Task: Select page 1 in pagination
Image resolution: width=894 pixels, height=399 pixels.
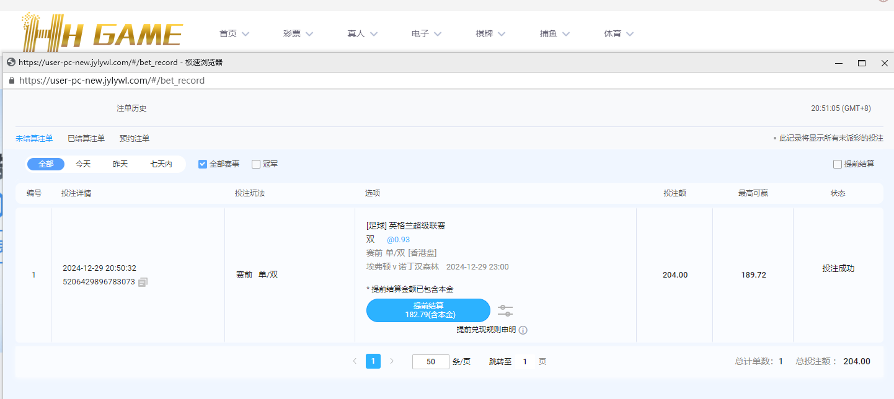Action: point(373,361)
